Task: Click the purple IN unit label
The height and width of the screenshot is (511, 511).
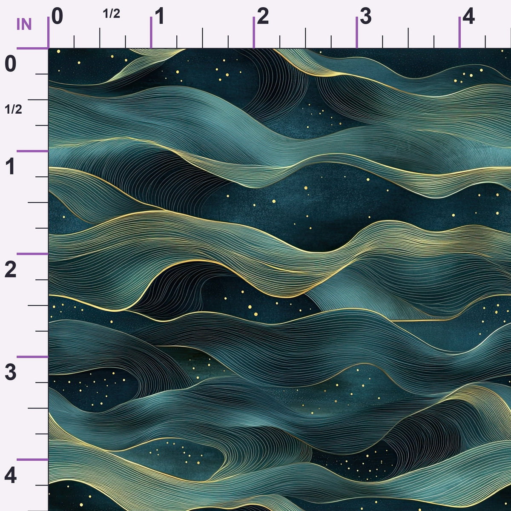Action: coord(24,25)
